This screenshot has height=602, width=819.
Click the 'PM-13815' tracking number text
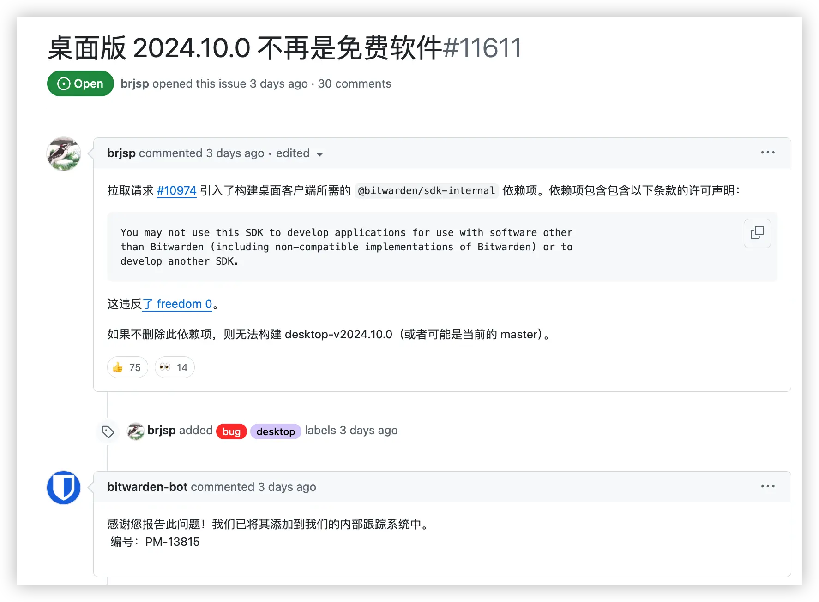(172, 542)
